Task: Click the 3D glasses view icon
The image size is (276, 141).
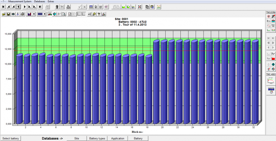Action: coord(50,14)
